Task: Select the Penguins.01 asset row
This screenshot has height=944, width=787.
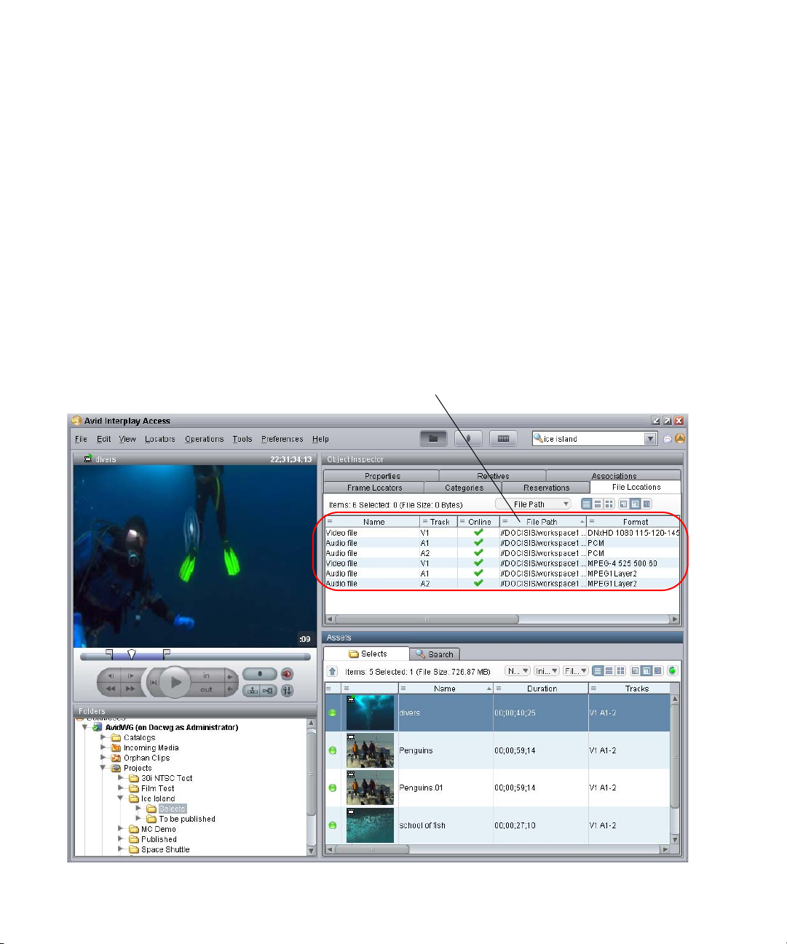Action: click(x=497, y=788)
